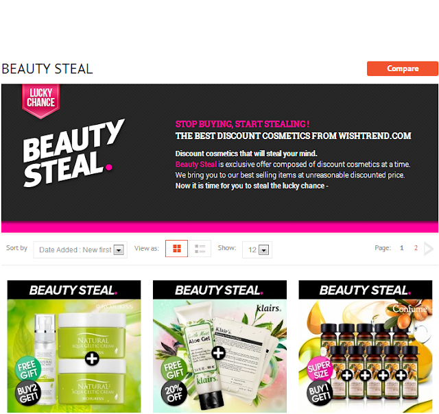439x414 pixels.
Task: Click the plus icon on Natural cream product
Action: [x=92, y=359]
